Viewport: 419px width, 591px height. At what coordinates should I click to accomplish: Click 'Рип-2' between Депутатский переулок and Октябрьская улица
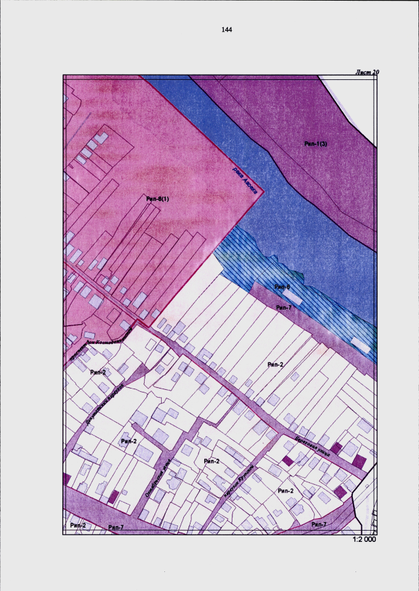[x=129, y=442]
